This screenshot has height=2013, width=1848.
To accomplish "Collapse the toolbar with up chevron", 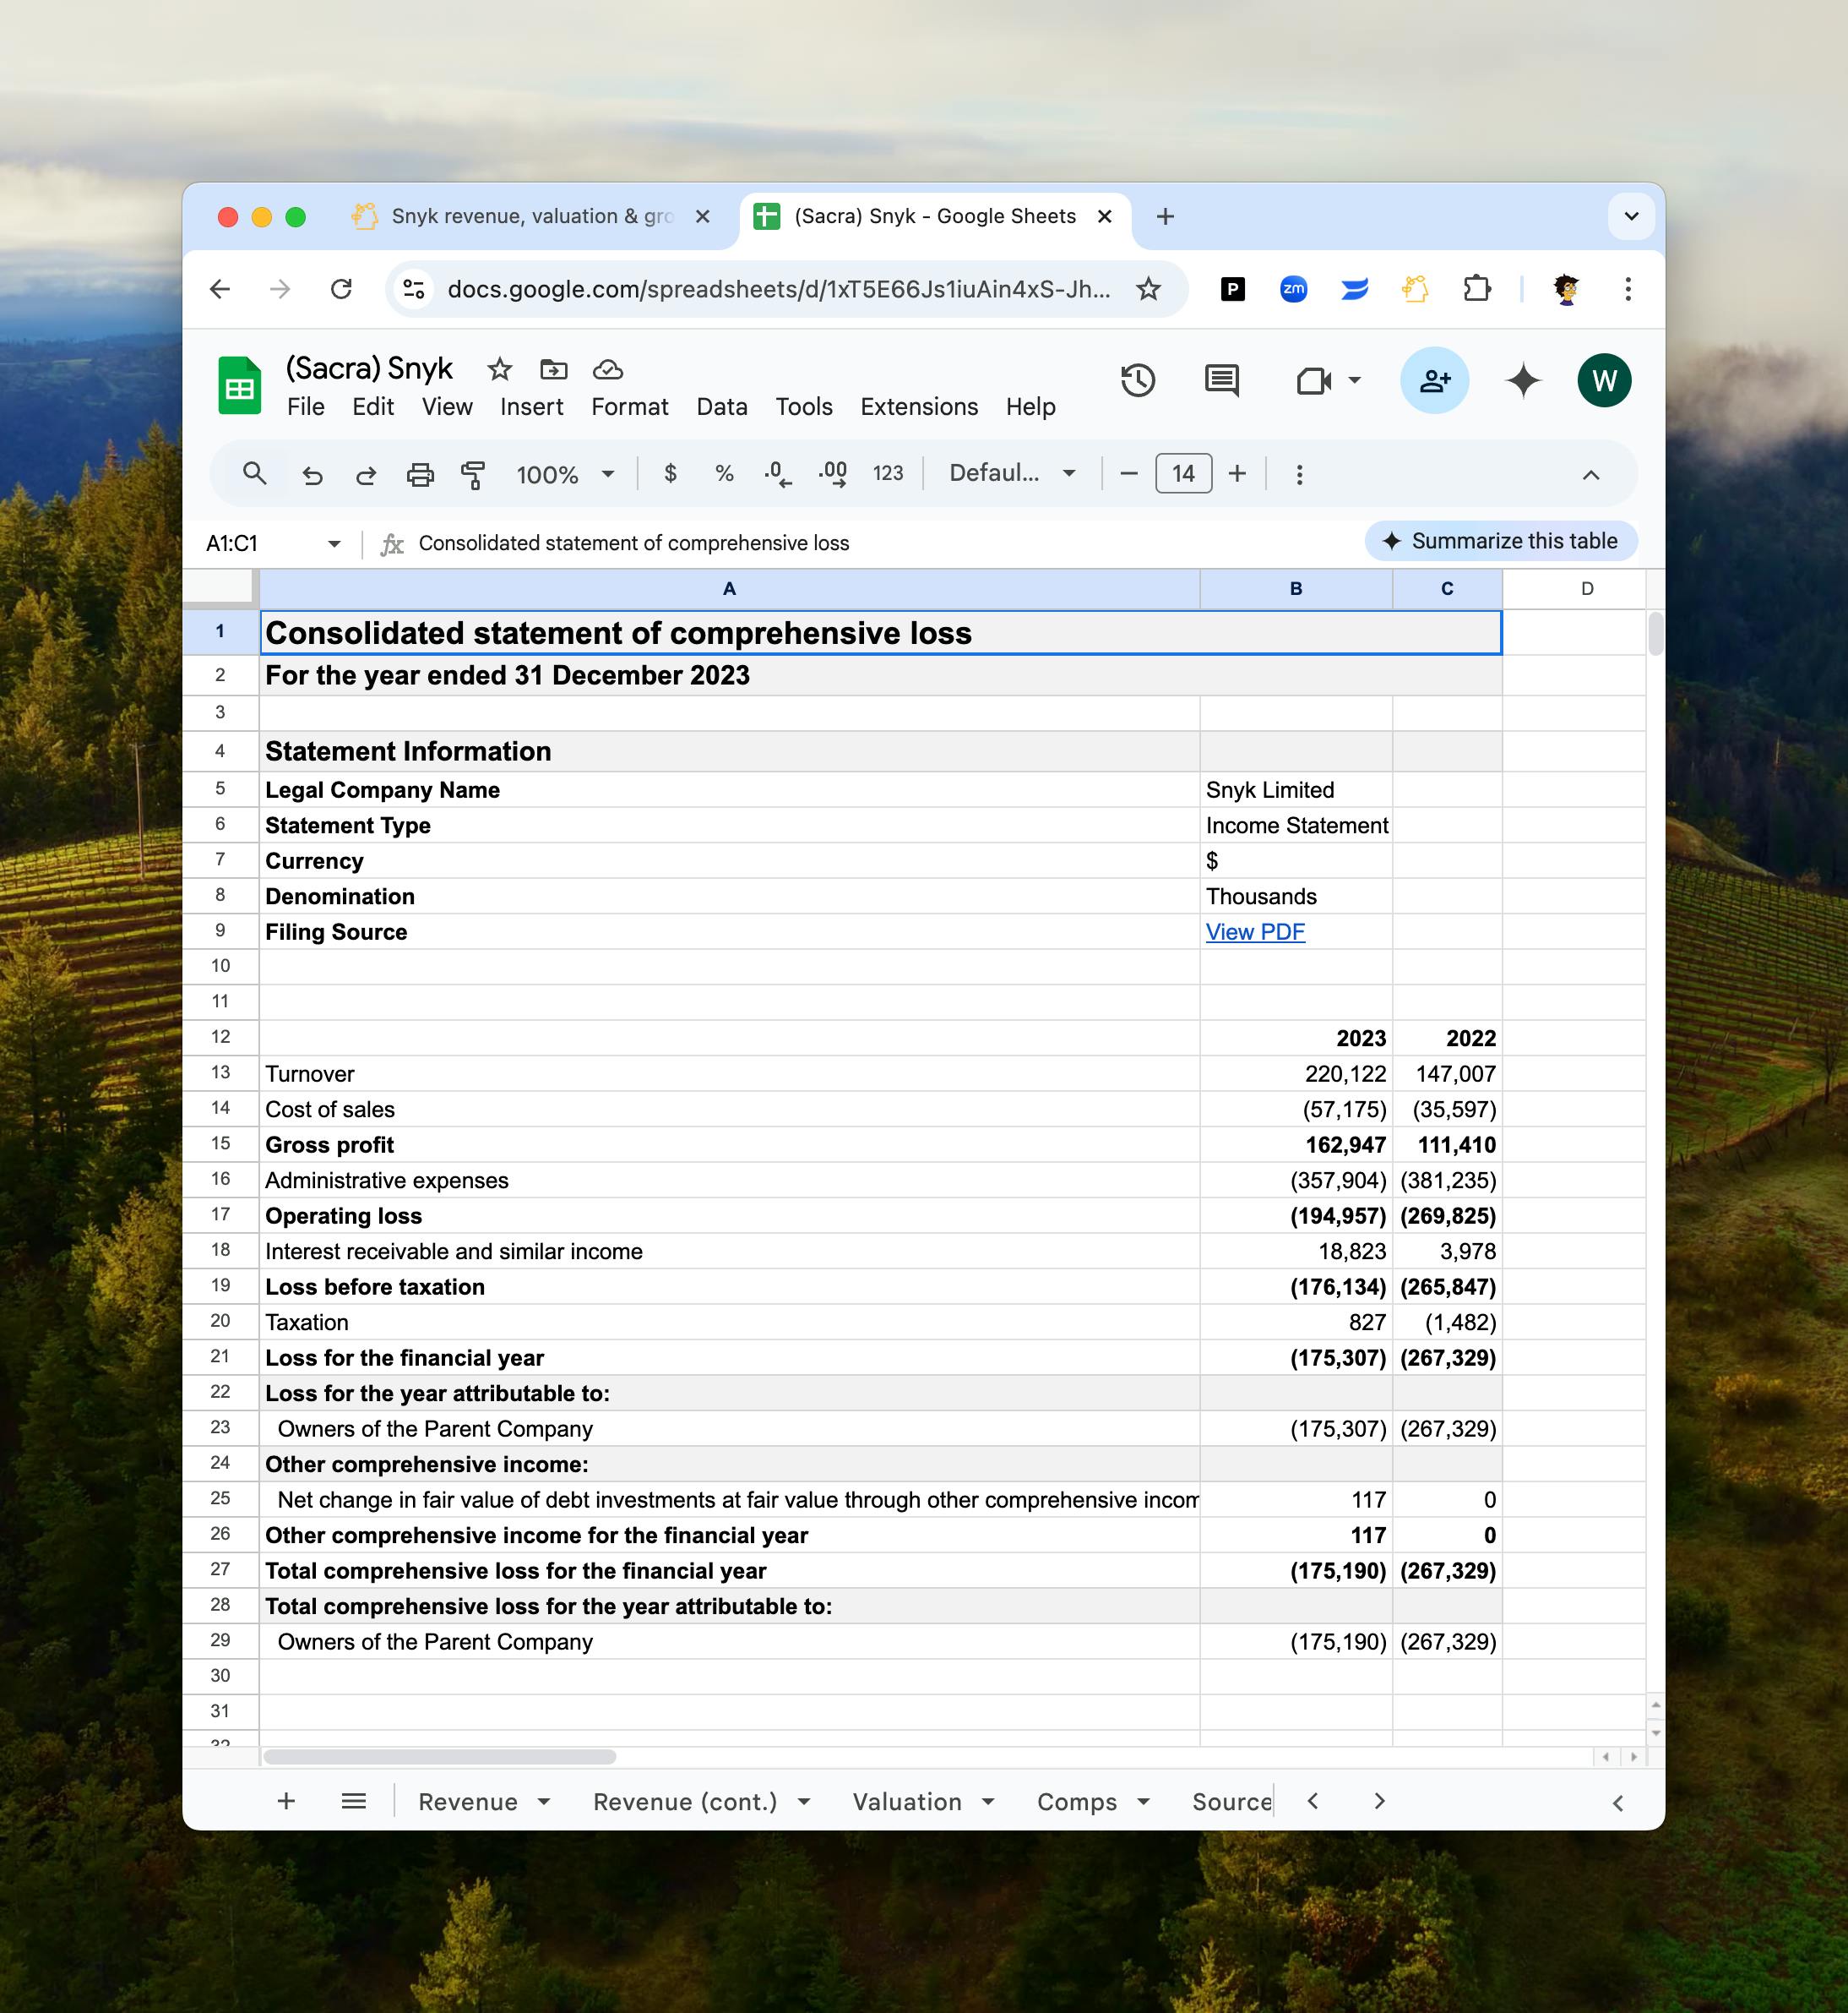I will click(1591, 474).
